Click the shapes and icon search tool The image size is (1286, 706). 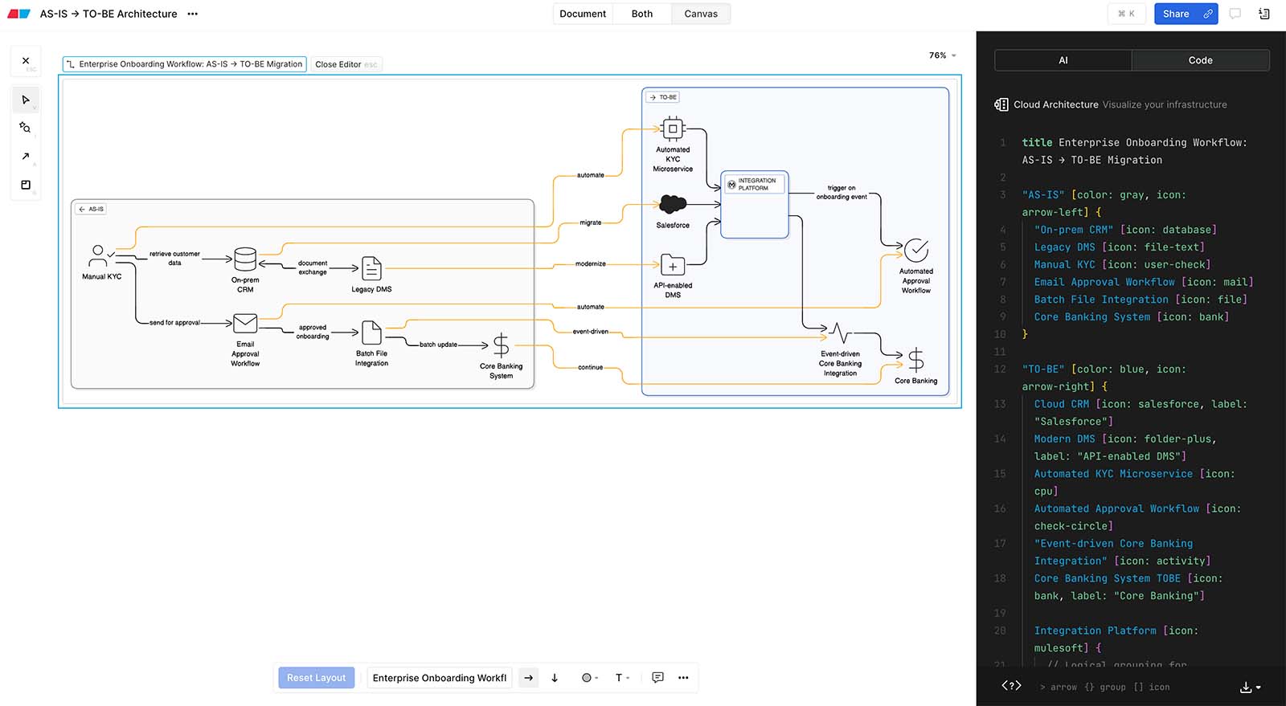[x=26, y=128]
